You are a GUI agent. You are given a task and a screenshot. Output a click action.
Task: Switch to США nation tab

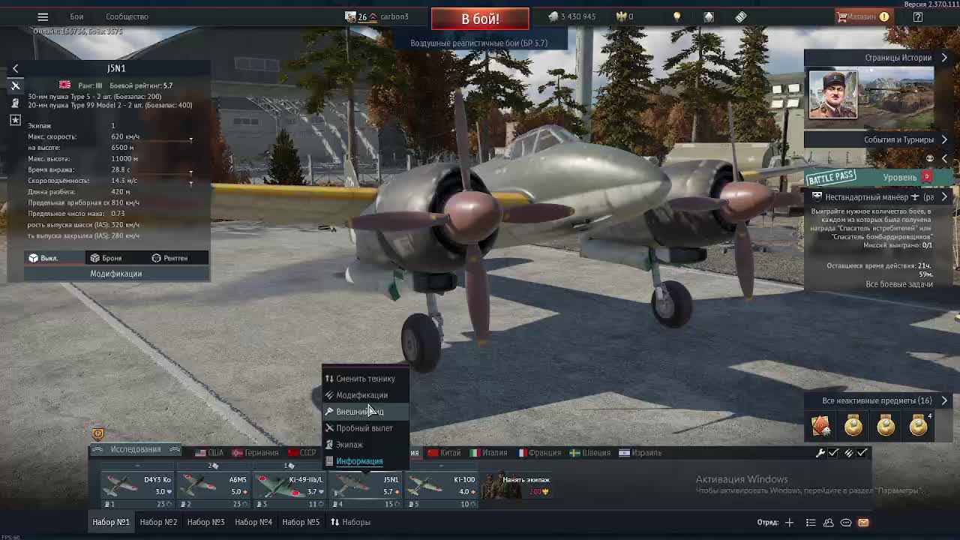[x=209, y=453]
